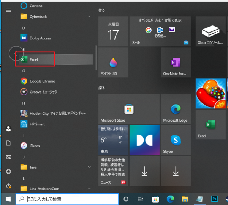Open the メール tile
This screenshot has width=228, height=205.
point(160,31)
